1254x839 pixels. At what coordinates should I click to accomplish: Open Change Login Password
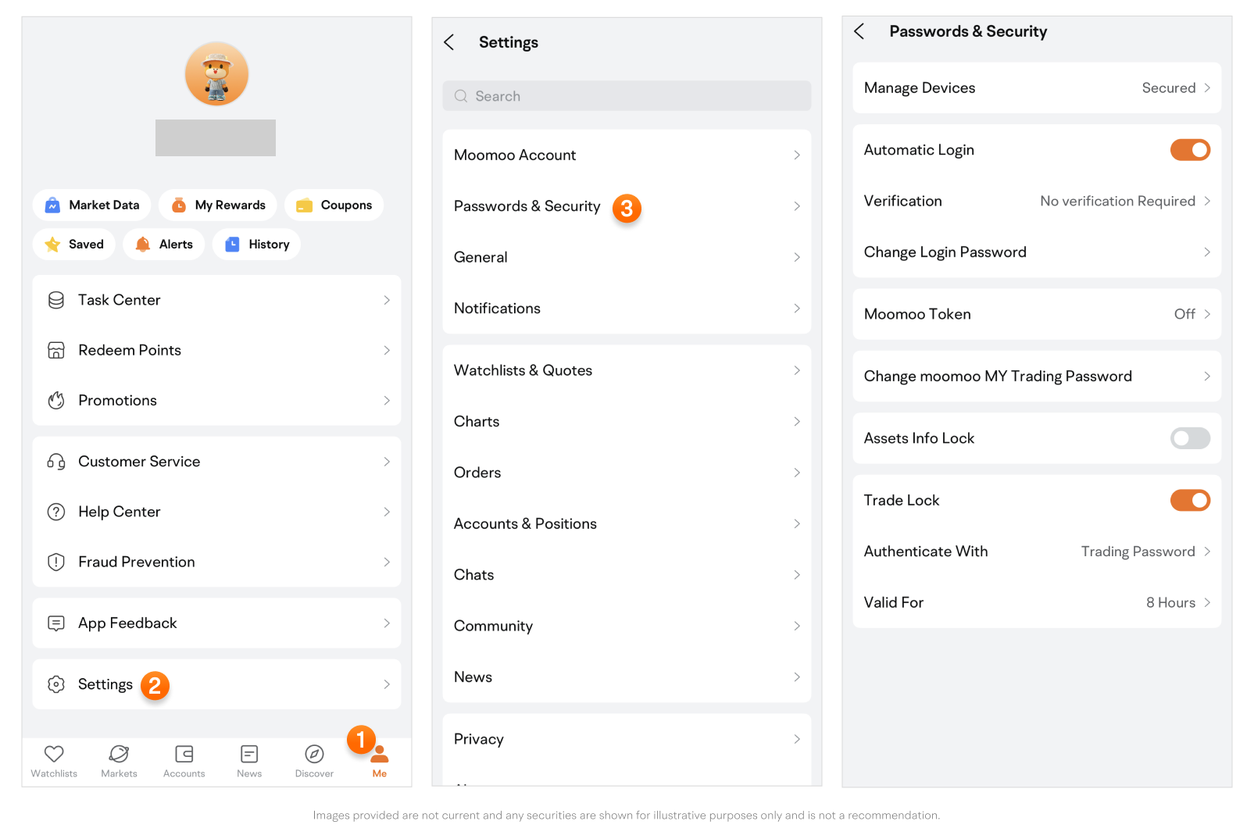tap(1036, 252)
